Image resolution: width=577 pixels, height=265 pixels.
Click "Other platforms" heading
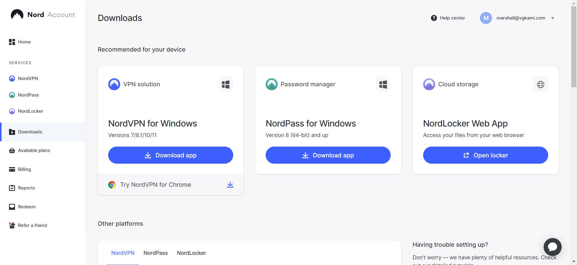click(120, 224)
